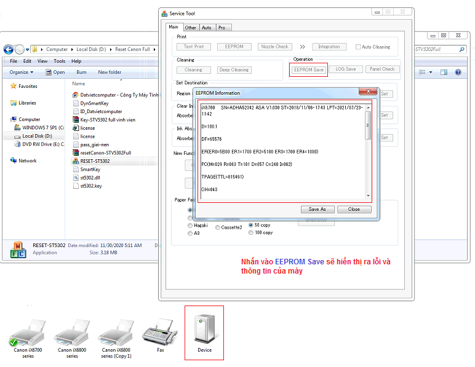The height and width of the screenshot is (367, 475).
Task: Click the Name column header to sort
Action: 79,84
